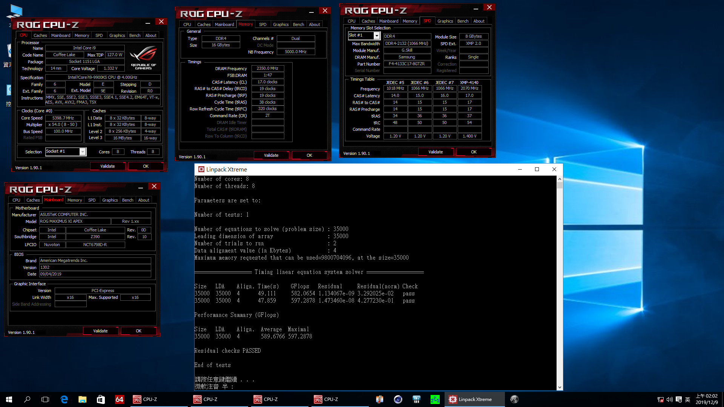Click the Republic of Gamers logo in CPU tab

tap(143, 57)
